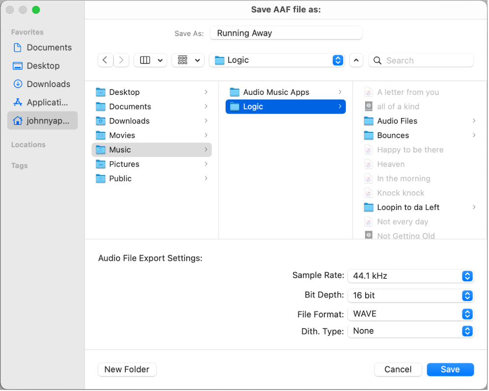Click the column view icon

(145, 60)
